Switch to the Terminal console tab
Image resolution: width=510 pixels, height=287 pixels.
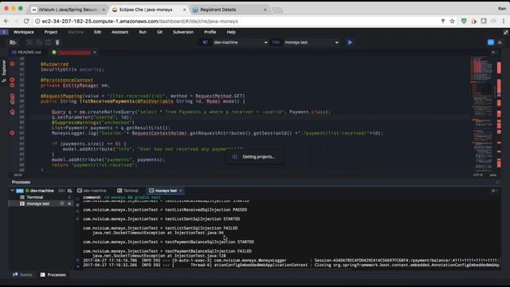[x=127, y=191]
